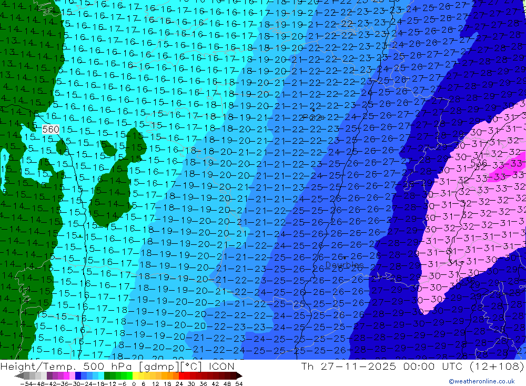The image size is (526, 386).
Task: Click the 'Th 27-11-2025 00:00 UTC' timestamp
Action: 381,366
